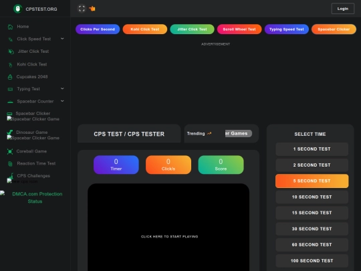The width and height of the screenshot is (361, 271).
Task: Select the 10 Second Test option
Action: coord(312,197)
